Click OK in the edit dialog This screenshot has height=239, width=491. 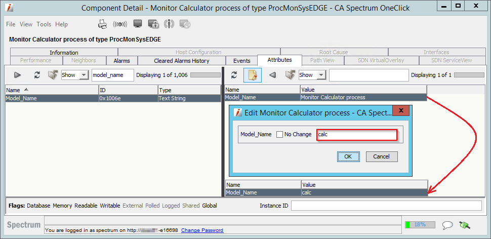tap(348, 156)
